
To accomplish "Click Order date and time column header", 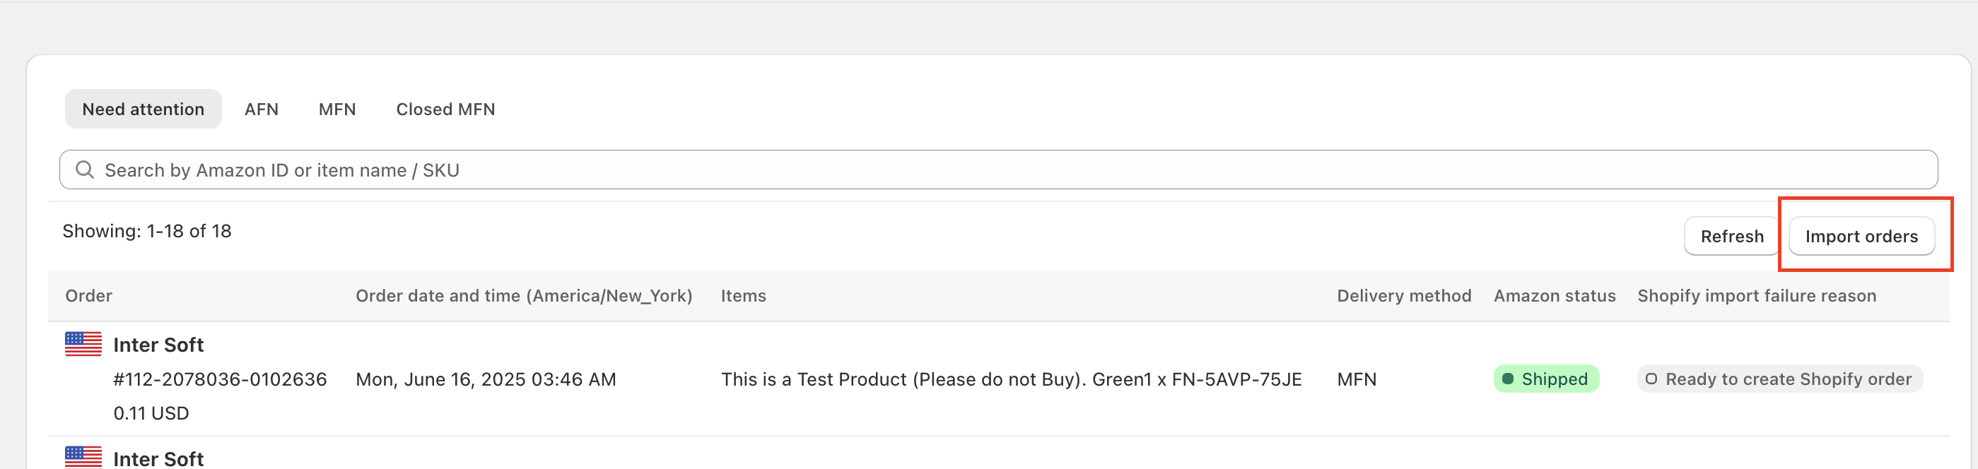I will pyautogui.click(x=524, y=295).
